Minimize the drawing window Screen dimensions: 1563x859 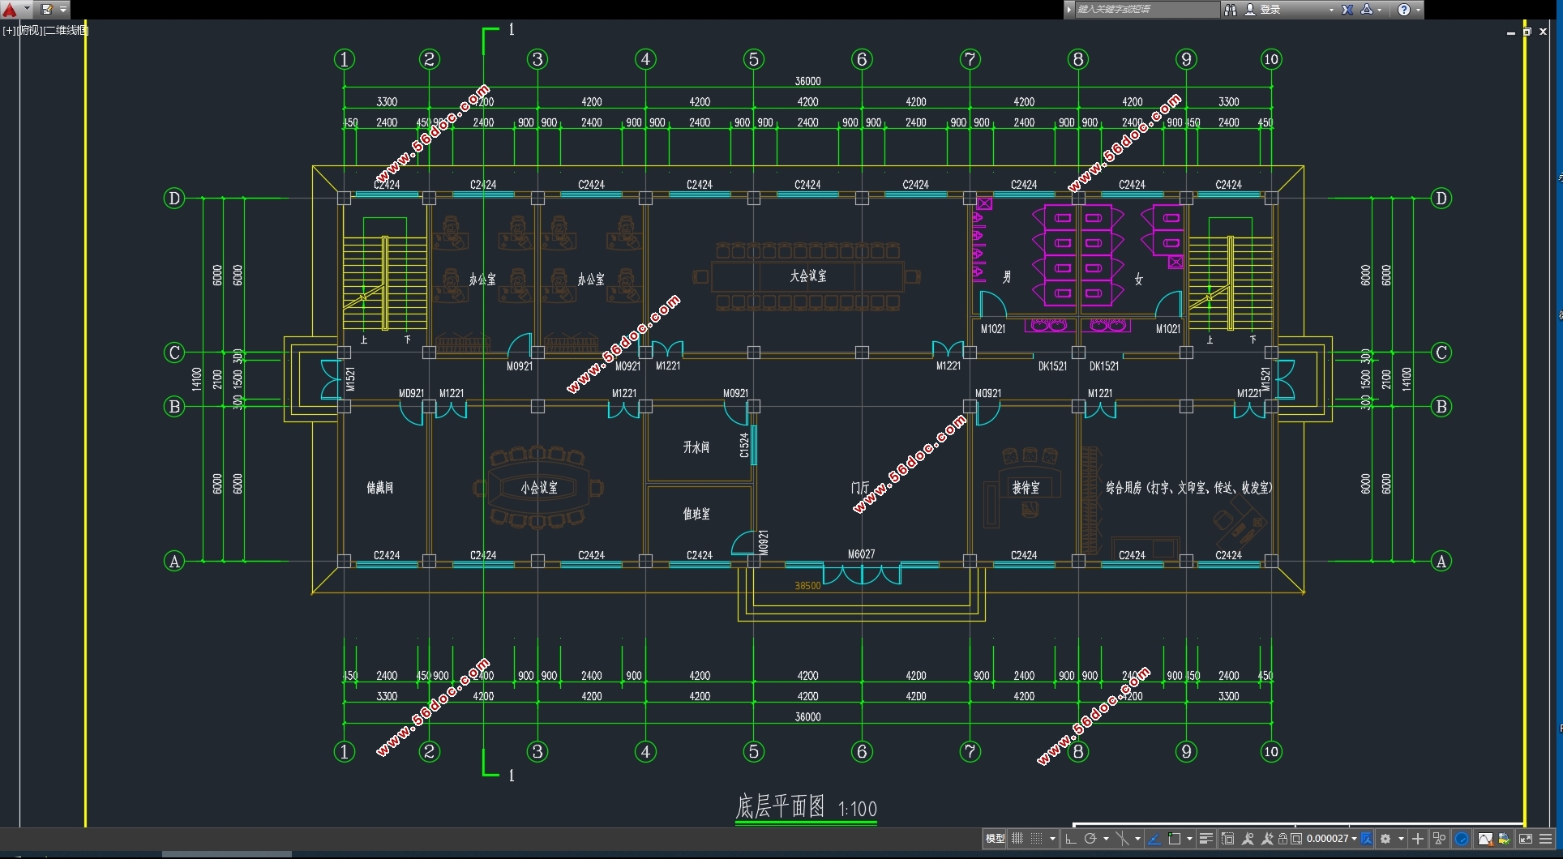[x=1510, y=32]
